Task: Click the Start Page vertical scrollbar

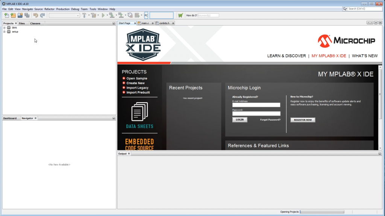Action: pos(380,108)
